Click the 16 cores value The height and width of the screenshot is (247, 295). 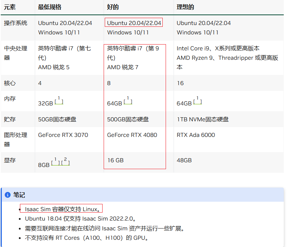click(x=180, y=83)
